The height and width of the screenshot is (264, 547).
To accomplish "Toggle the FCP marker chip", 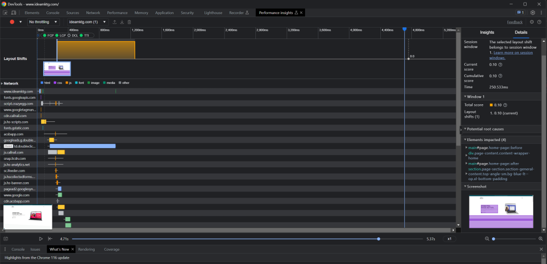I will (50, 35).
